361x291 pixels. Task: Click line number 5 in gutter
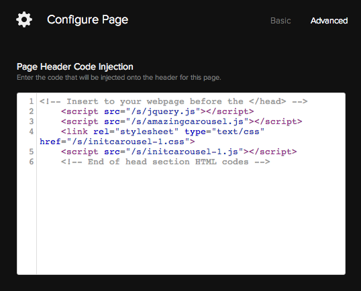click(x=32, y=152)
